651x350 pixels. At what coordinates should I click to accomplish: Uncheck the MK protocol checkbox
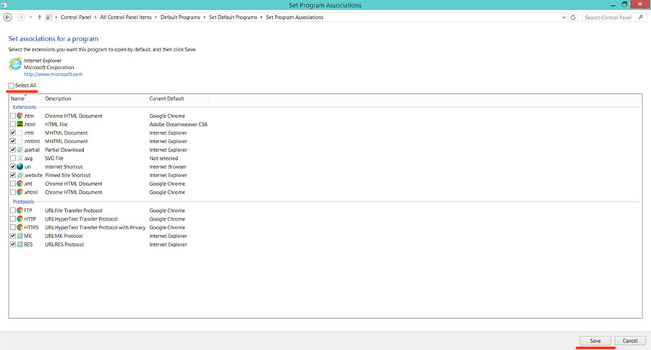click(13, 236)
